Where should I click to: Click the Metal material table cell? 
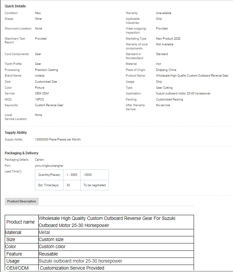[44, 232]
